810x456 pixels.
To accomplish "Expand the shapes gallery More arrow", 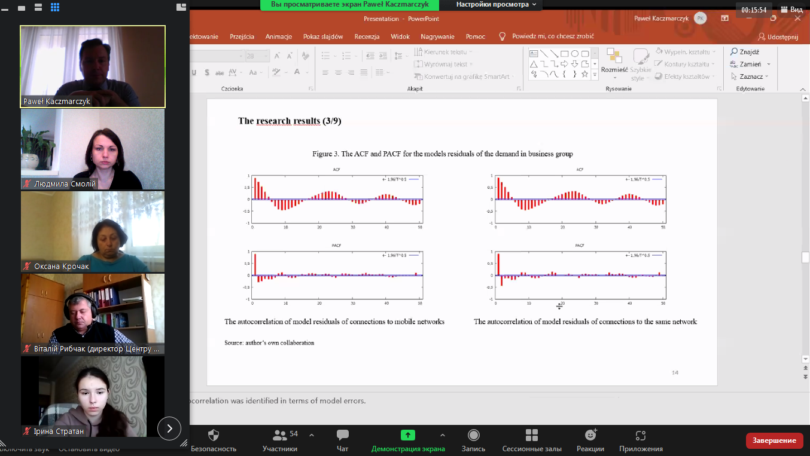I will click(x=595, y=74).
